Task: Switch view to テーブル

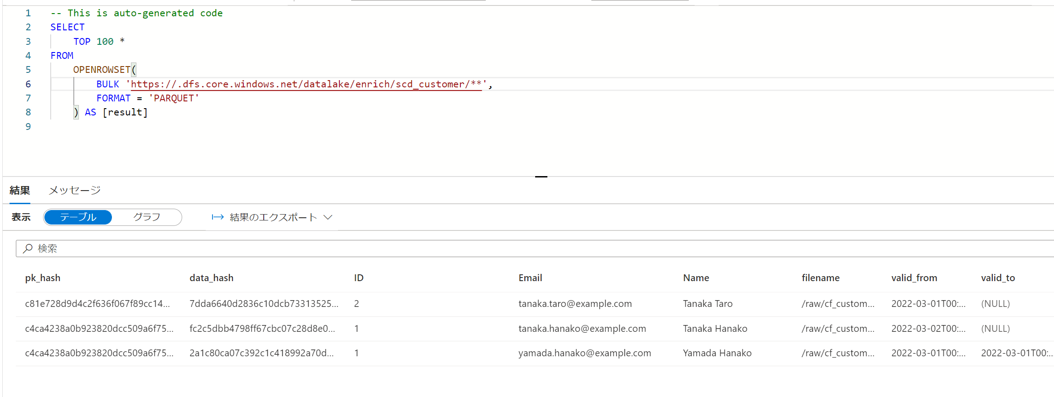Action: coord(78,217)
